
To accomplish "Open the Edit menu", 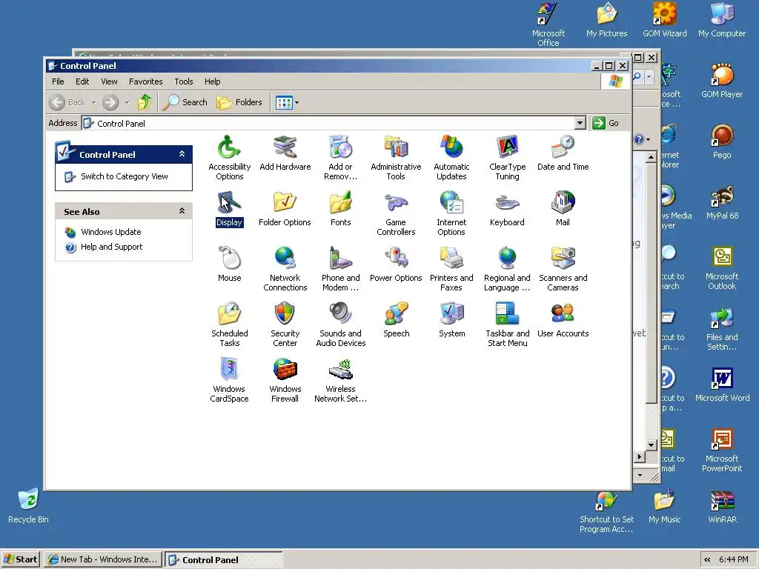I will [x=82, y=81].
